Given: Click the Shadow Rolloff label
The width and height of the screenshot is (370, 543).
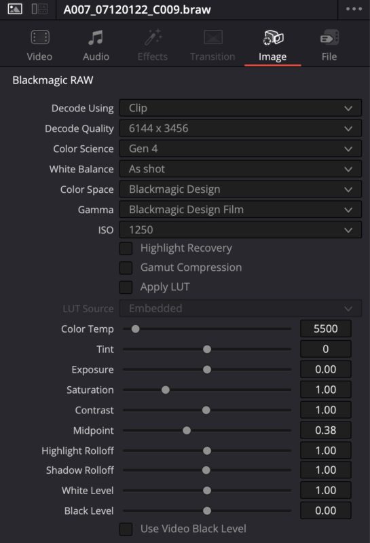Looking at the screenshot, I should point(80,470).
